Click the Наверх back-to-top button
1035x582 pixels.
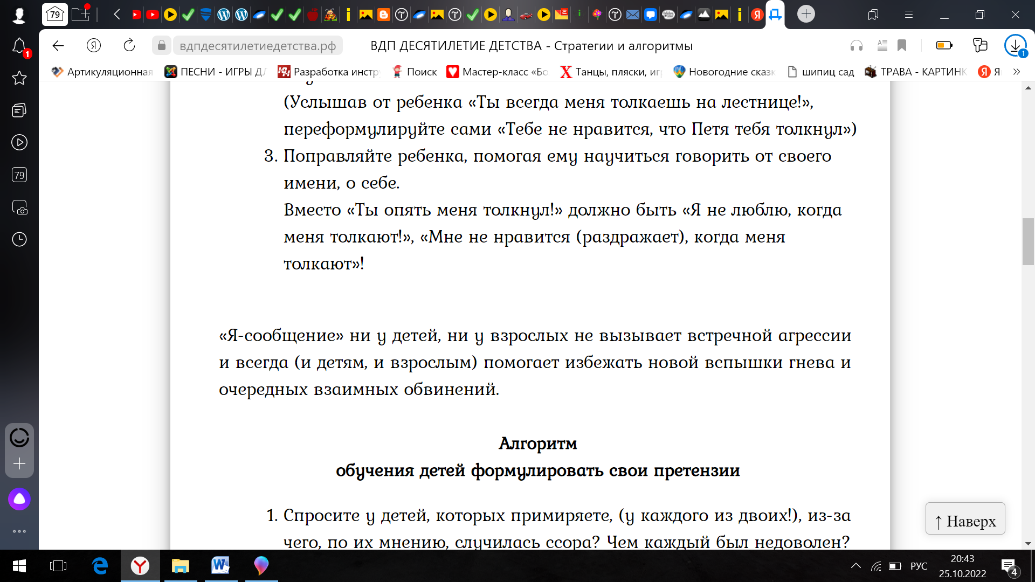click(x=965, y=519)
